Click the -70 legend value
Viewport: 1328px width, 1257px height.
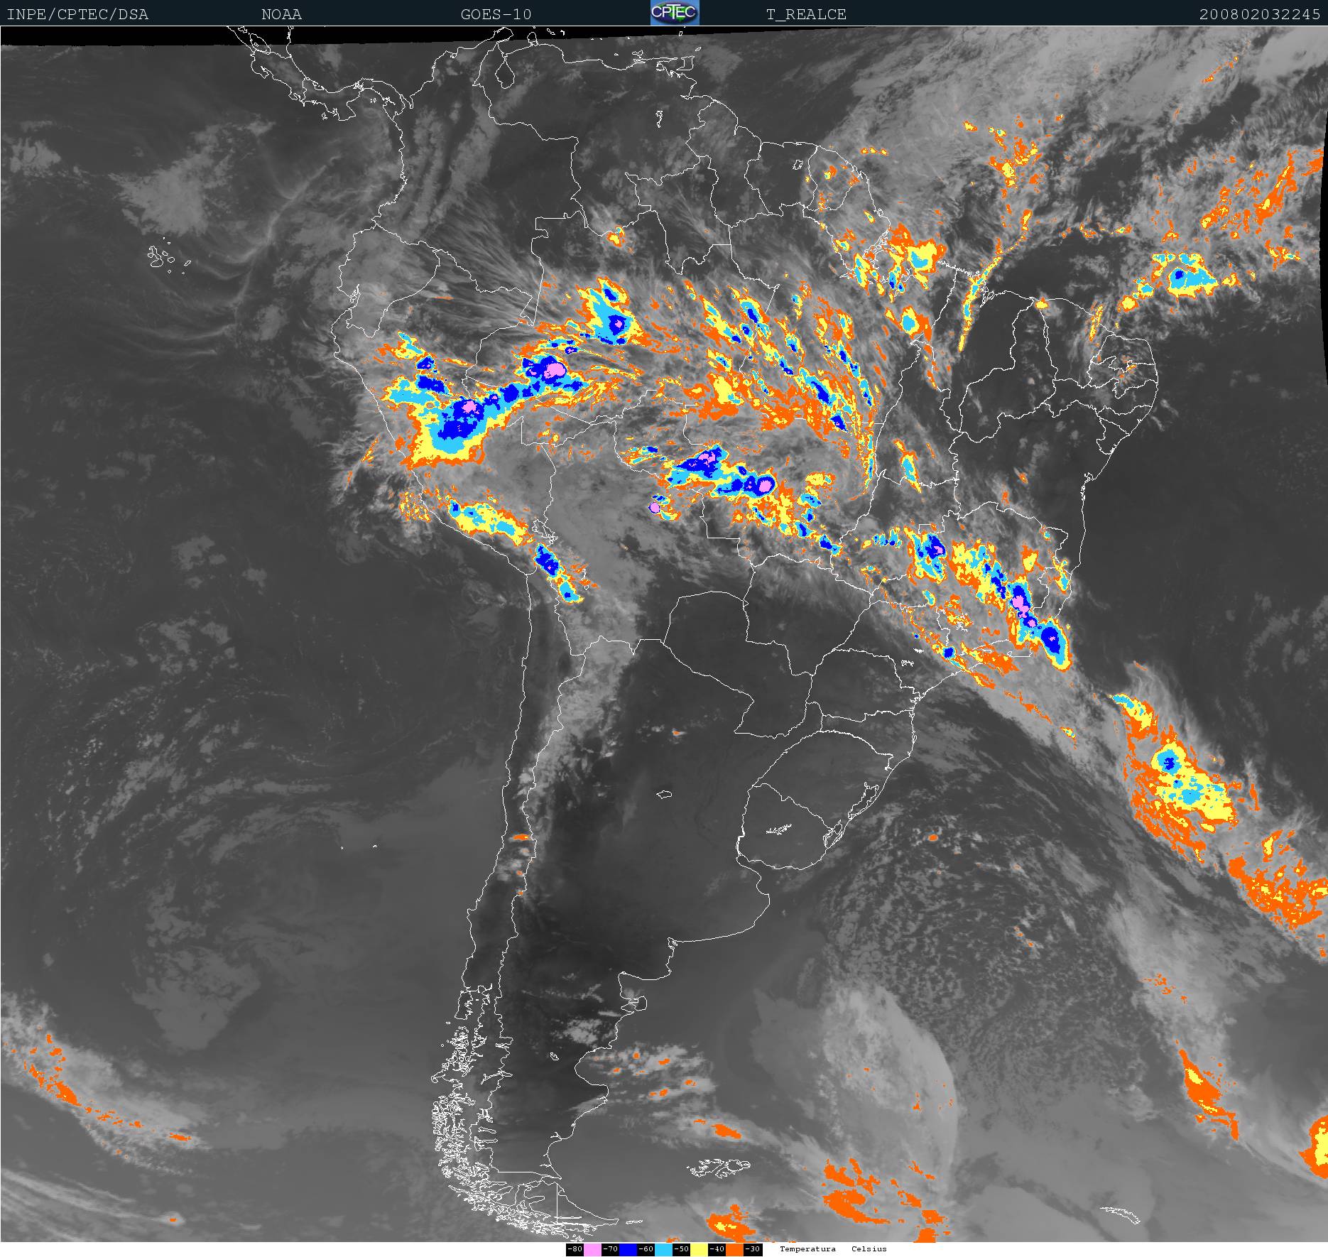(610, 1248)
